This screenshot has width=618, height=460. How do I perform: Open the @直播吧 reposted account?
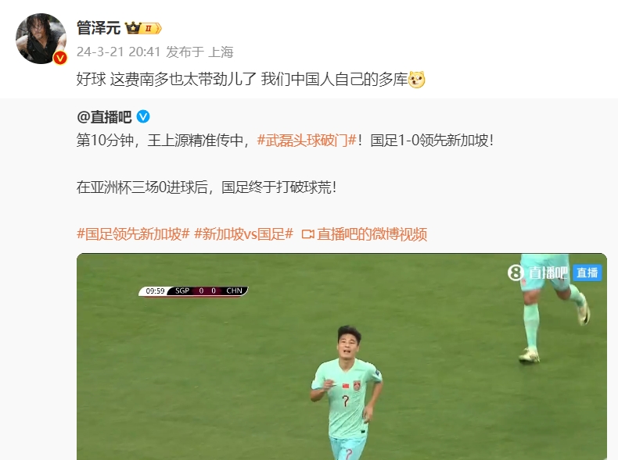(x=104, y=117)
